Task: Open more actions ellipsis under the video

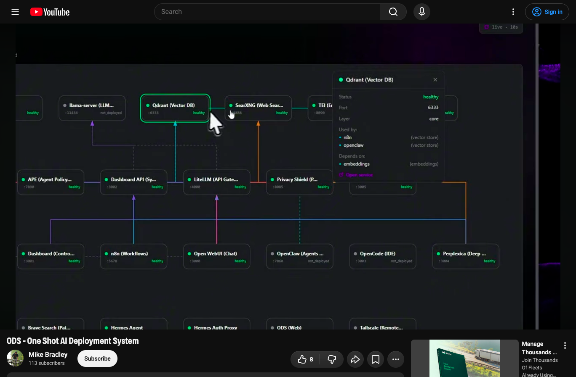Action: 395,359
